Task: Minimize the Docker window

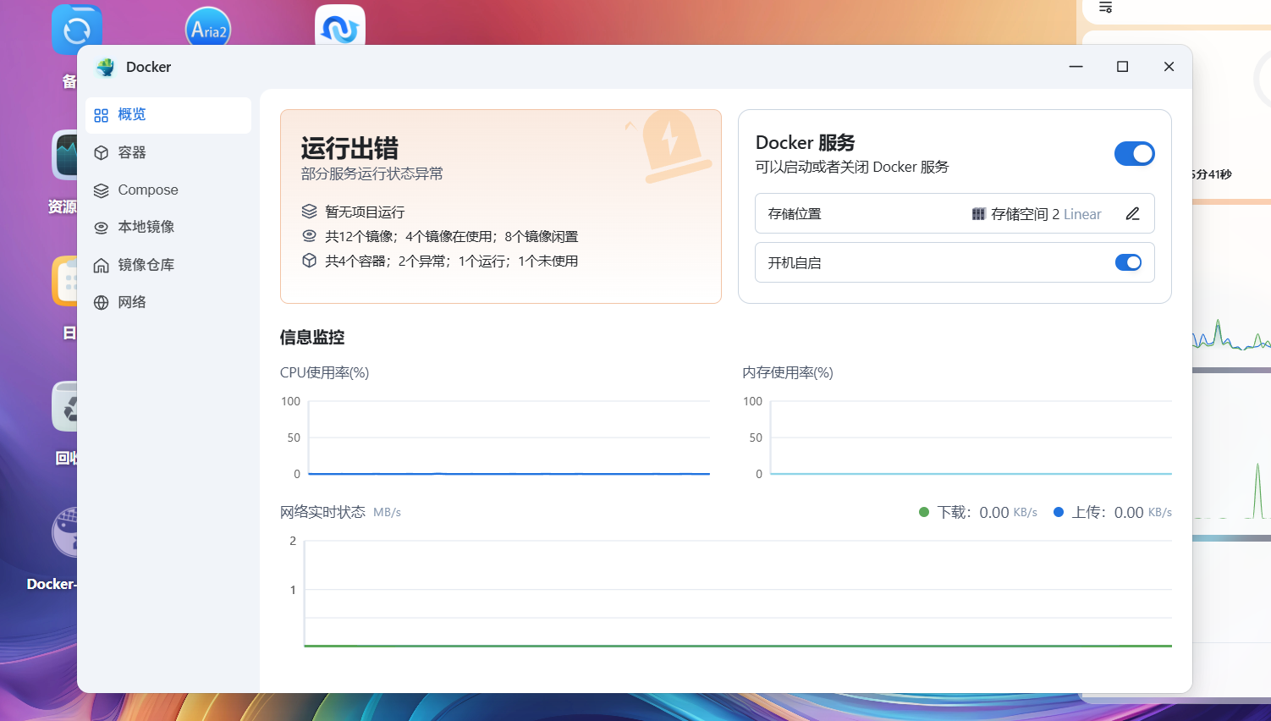Action: point(1076,67)
